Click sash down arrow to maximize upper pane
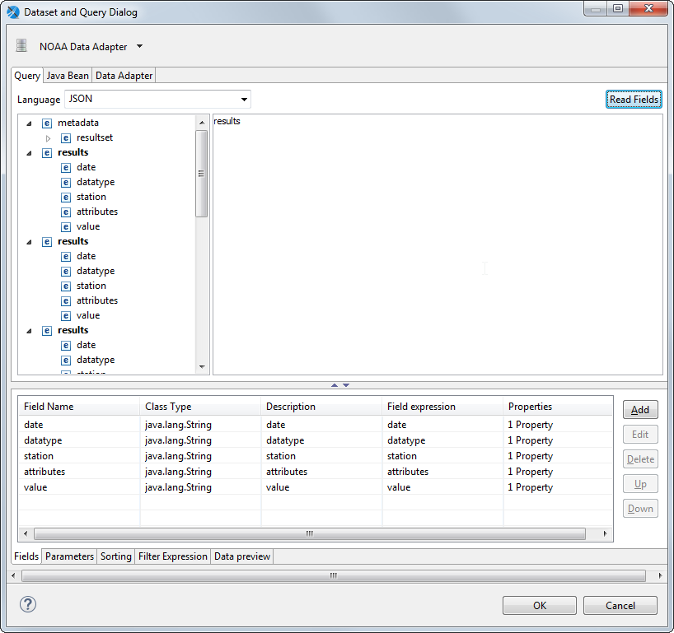 coord(346,385)
